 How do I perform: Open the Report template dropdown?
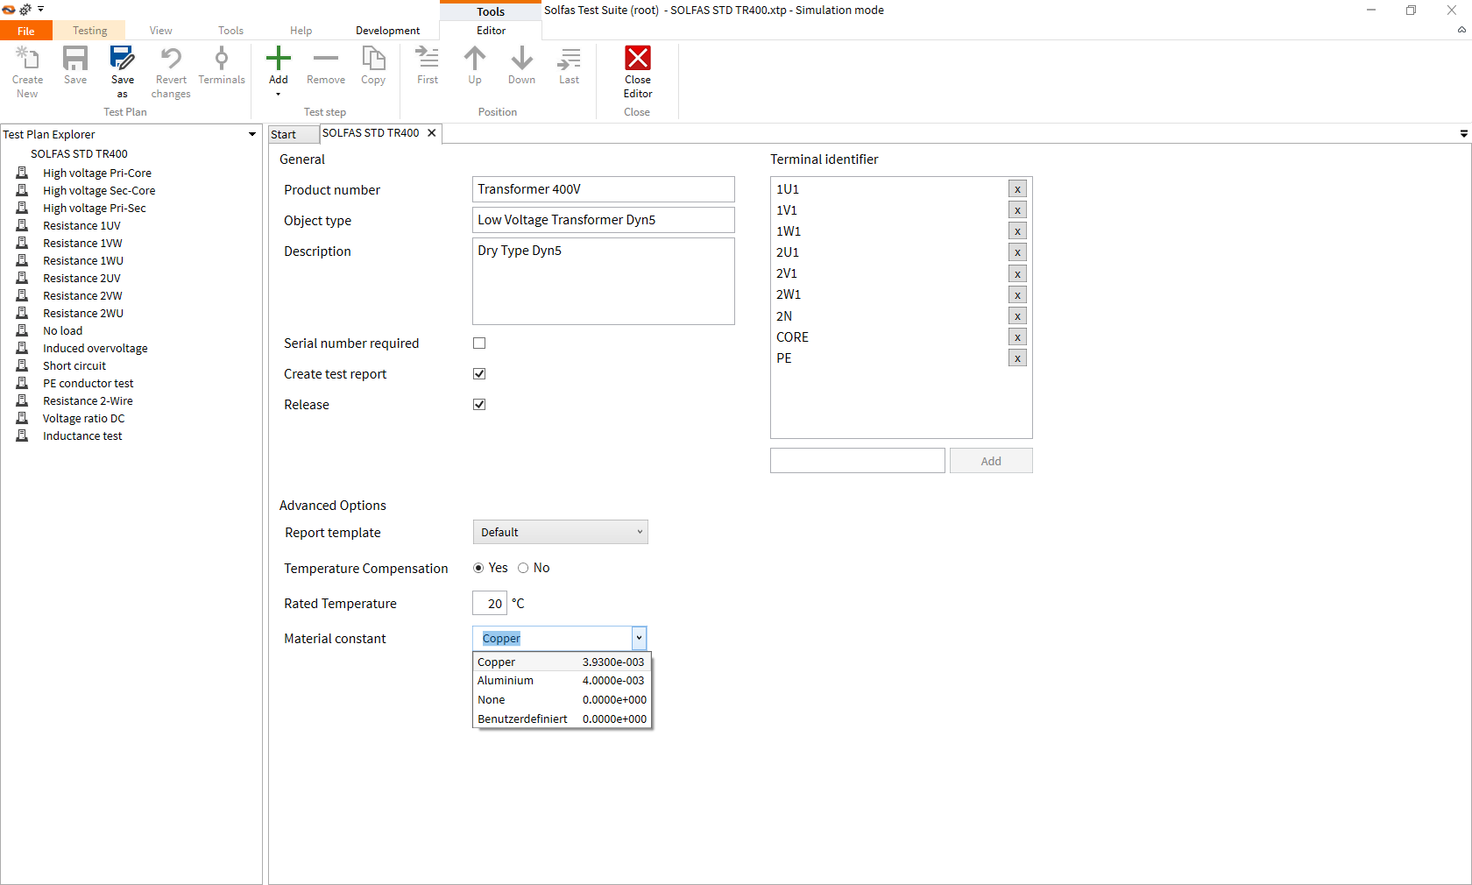coord(560,532)
